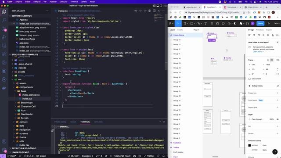The image size is (281, 158).
Task: Toggle the Prettier status bar item
Action: [x=149, y=156]
